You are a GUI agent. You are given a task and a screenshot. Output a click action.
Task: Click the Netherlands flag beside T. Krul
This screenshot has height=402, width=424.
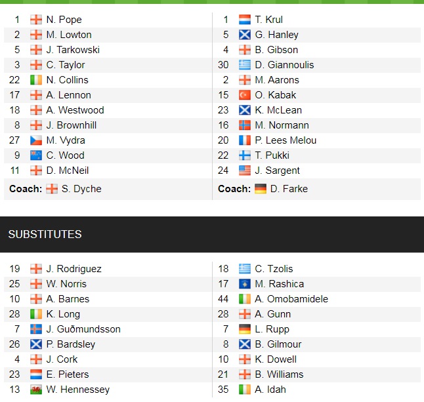point(244,20)
